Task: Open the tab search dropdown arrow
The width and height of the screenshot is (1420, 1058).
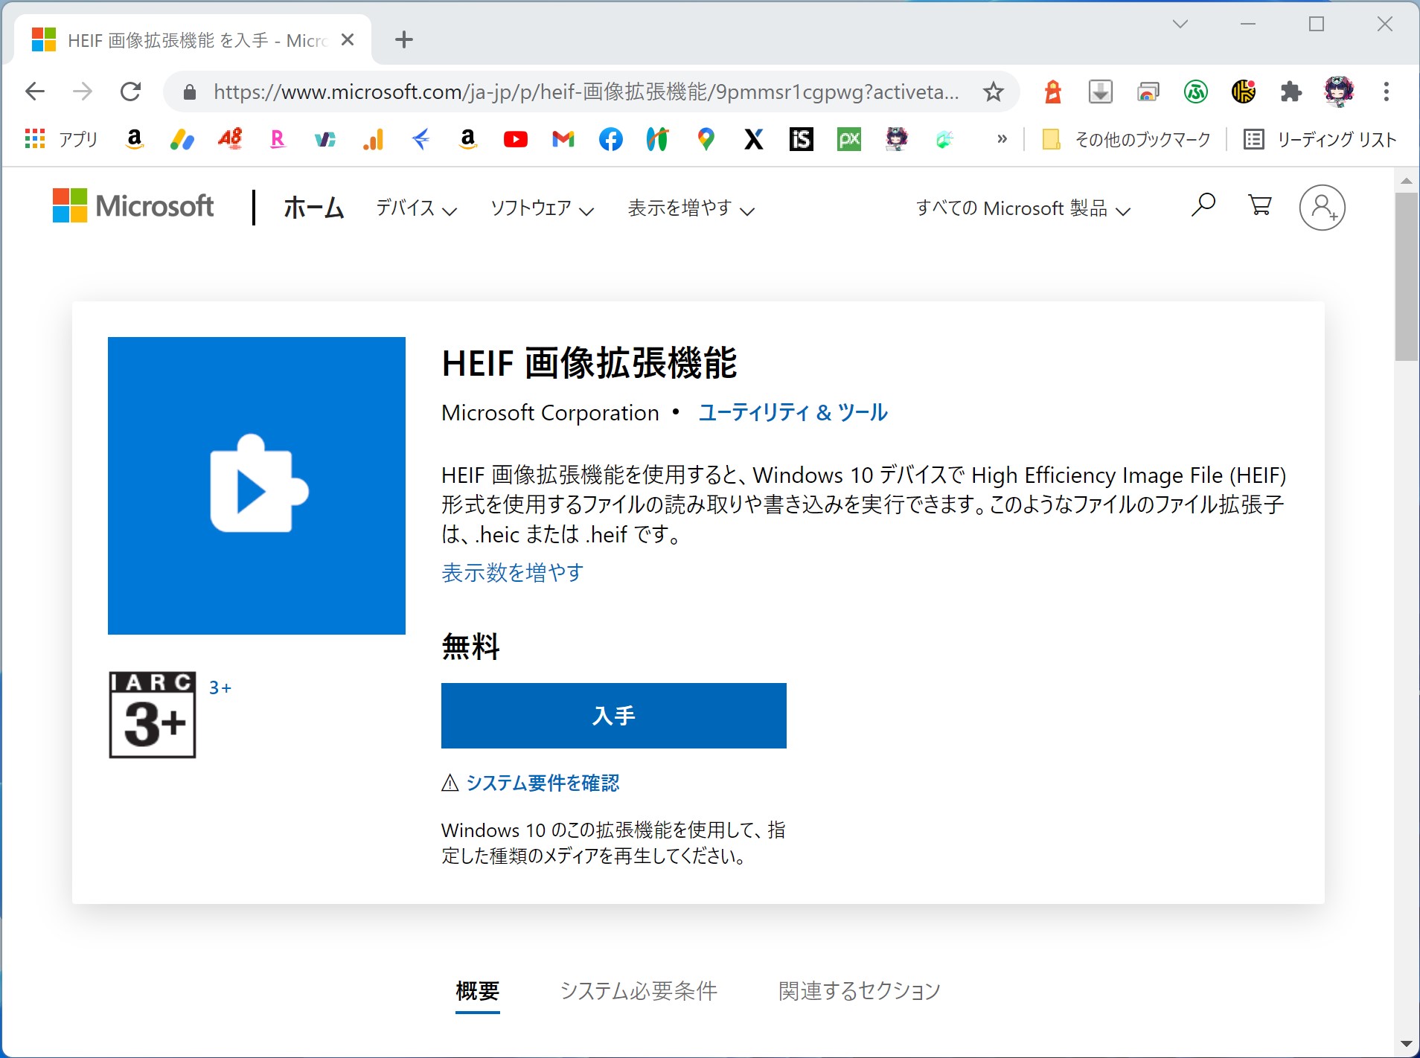Action: [x=1180, y=24]
